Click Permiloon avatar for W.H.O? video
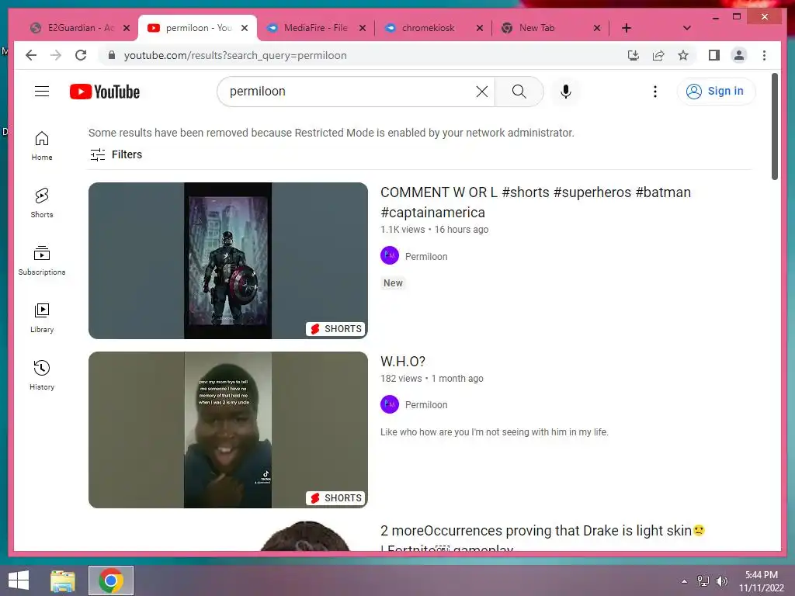Image resolution: width=795 pixels, height=596 pixels. [x=390, y=404]
